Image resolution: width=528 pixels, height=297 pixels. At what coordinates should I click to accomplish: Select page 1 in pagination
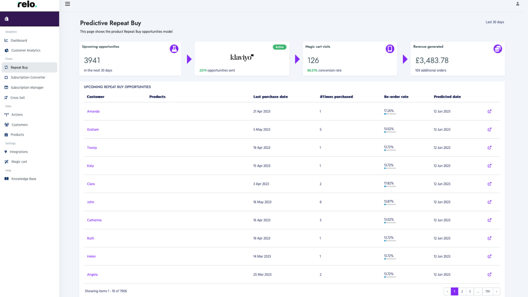[x=455, y=291]
